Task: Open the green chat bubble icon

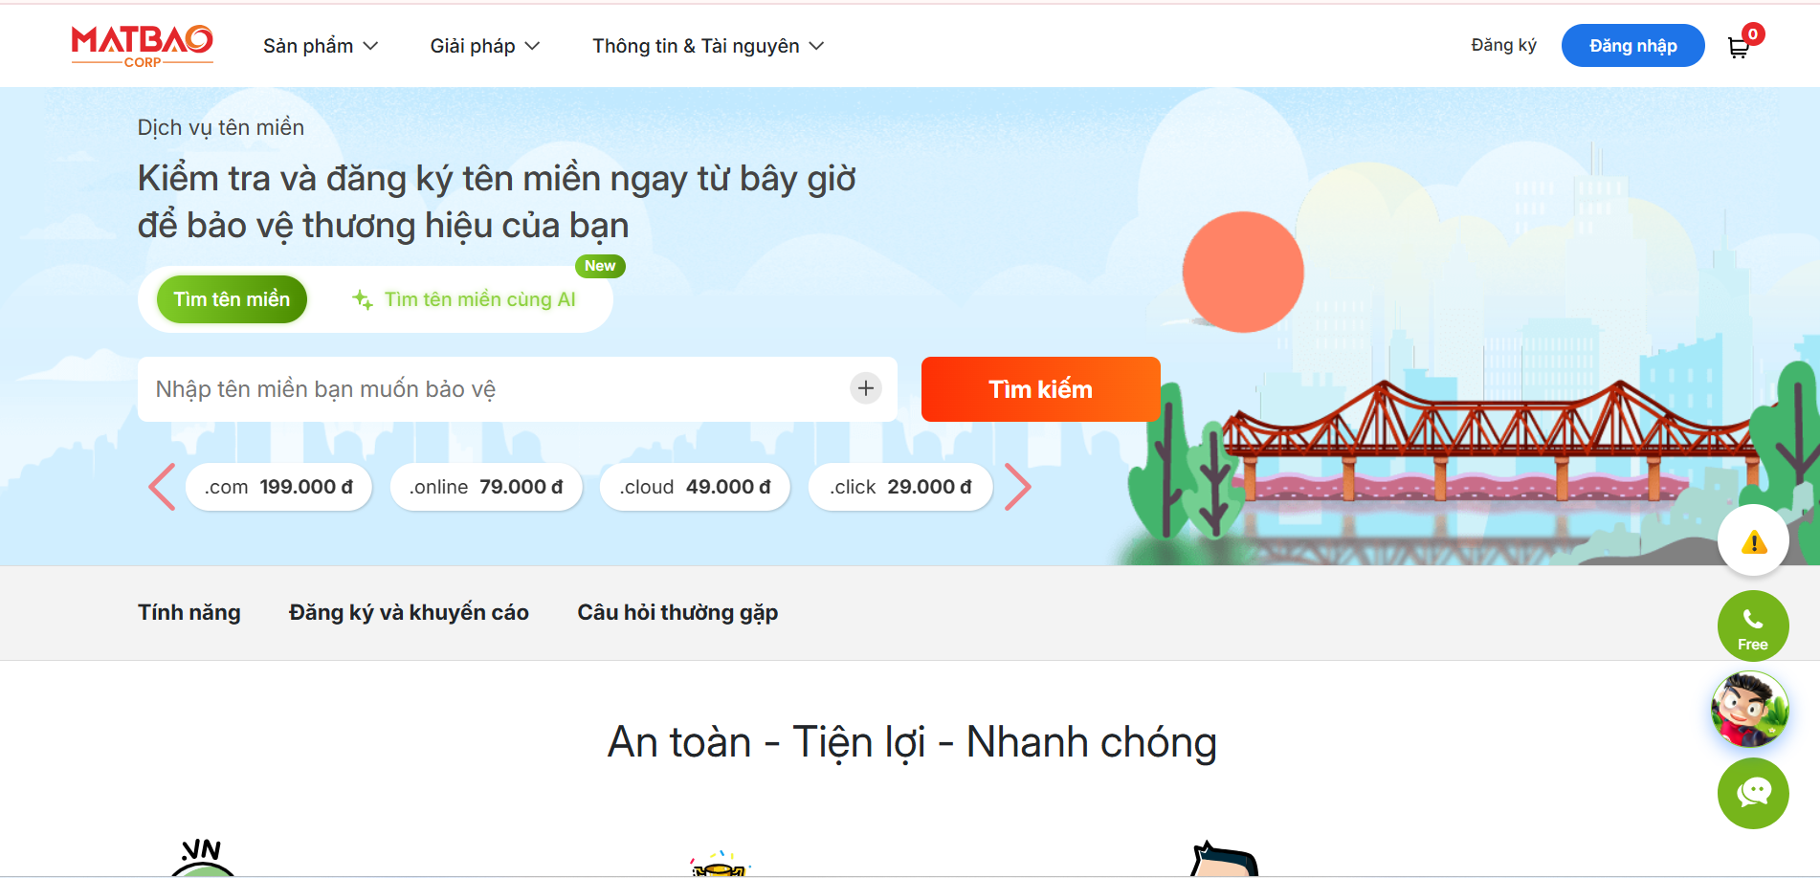Action: click(1753, 794)
